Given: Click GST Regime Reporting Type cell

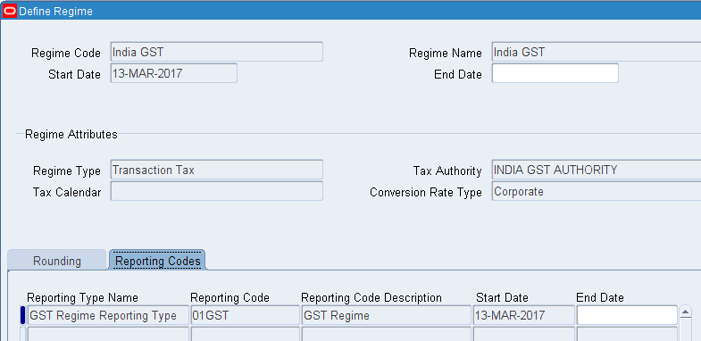Looking at the screenshot, I should click(108, 315).
